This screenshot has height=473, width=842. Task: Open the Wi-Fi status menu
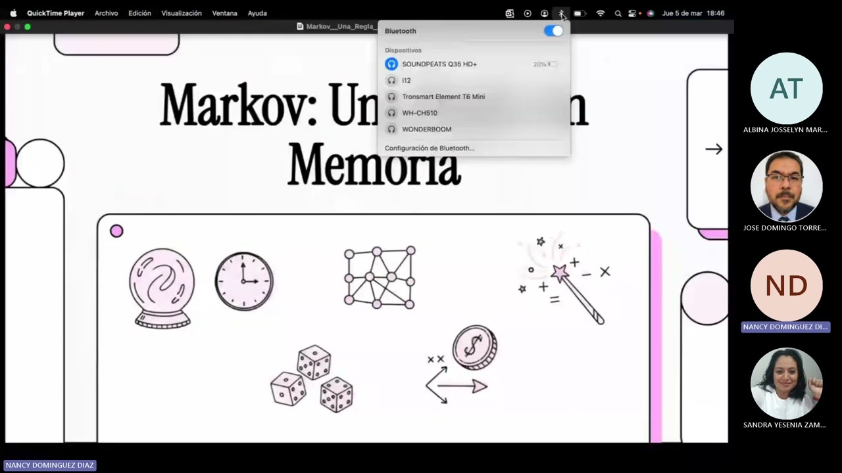click(600, 13)
